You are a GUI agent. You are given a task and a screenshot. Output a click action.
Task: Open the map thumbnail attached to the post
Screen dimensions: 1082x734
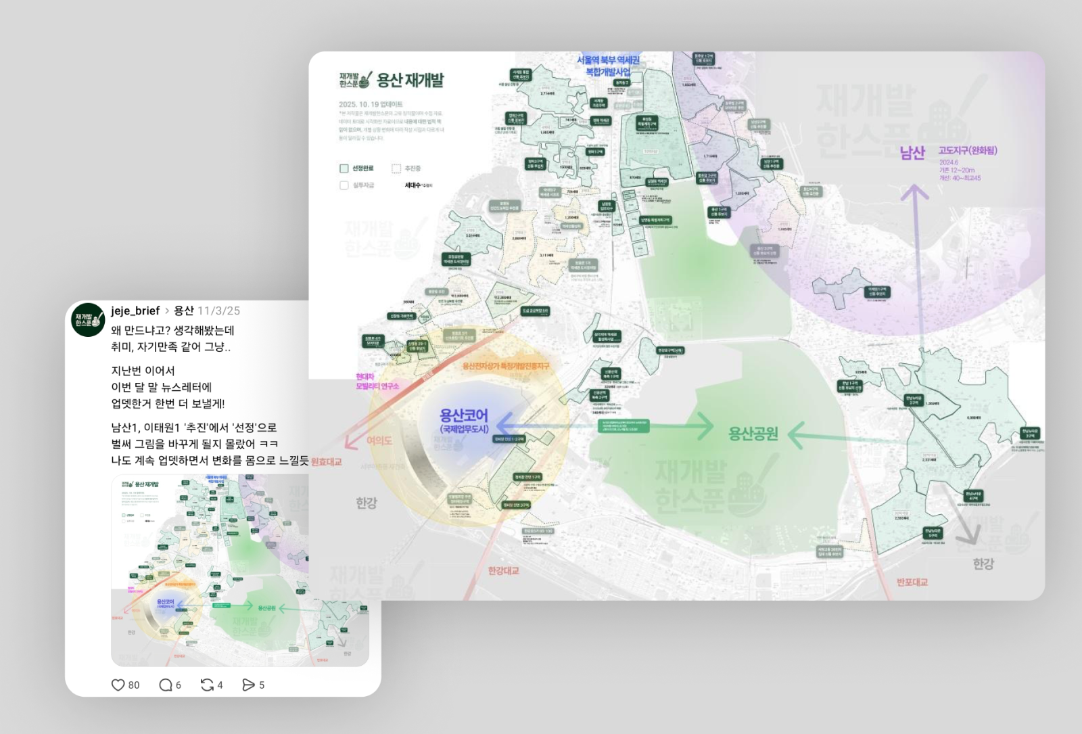240,570
